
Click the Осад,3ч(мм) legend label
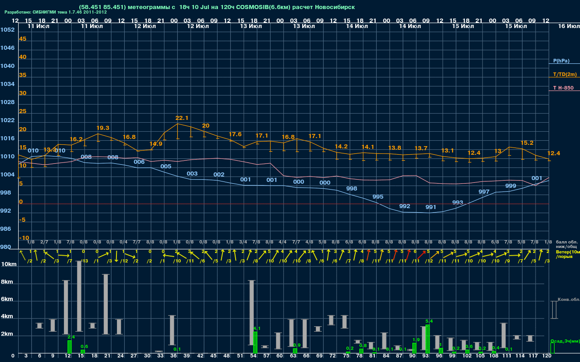click(565, 341)
